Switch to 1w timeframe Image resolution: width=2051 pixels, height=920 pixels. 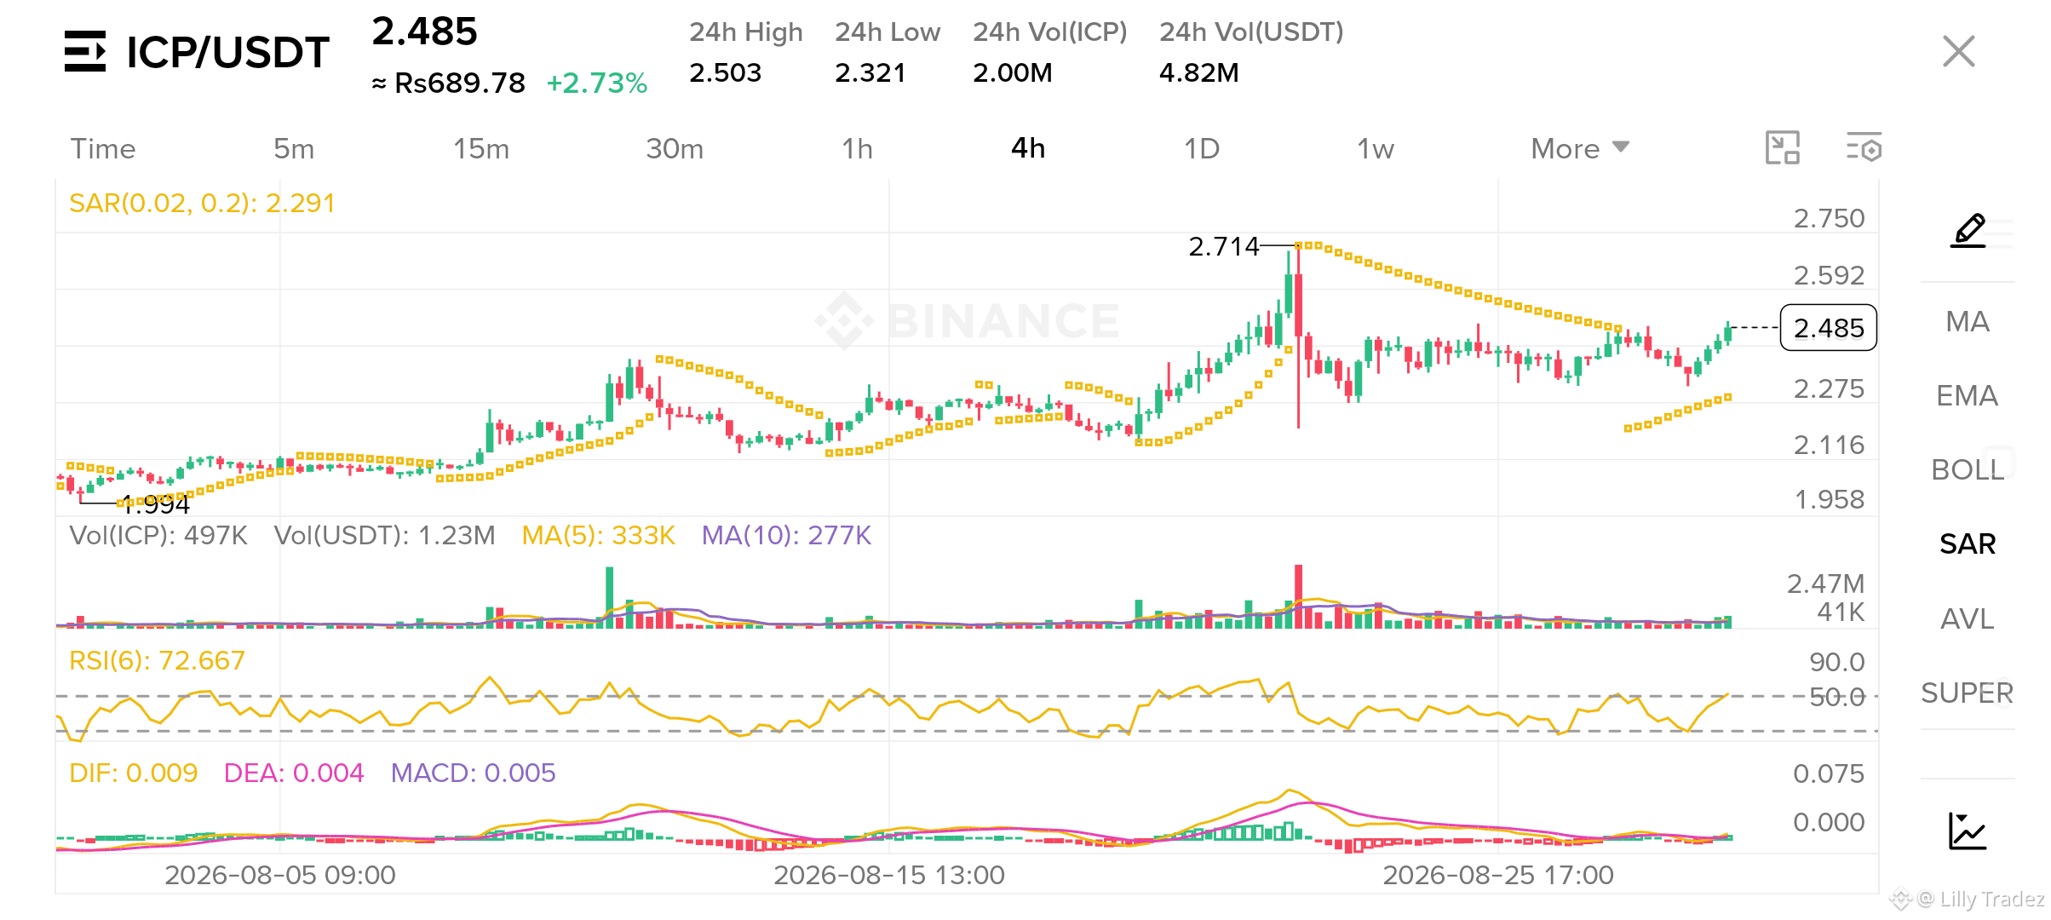click(x=1376, y=148)
